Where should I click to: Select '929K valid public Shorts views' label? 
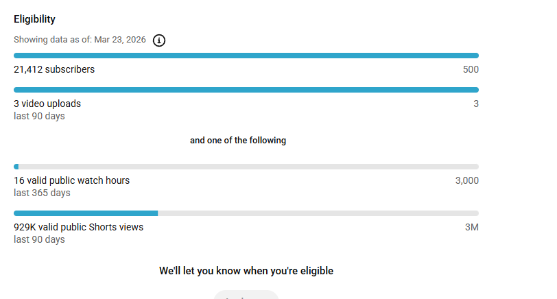point(78,227)
